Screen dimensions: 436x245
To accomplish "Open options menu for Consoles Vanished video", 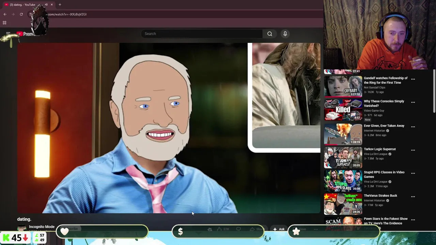I will (x=413, y=102).
